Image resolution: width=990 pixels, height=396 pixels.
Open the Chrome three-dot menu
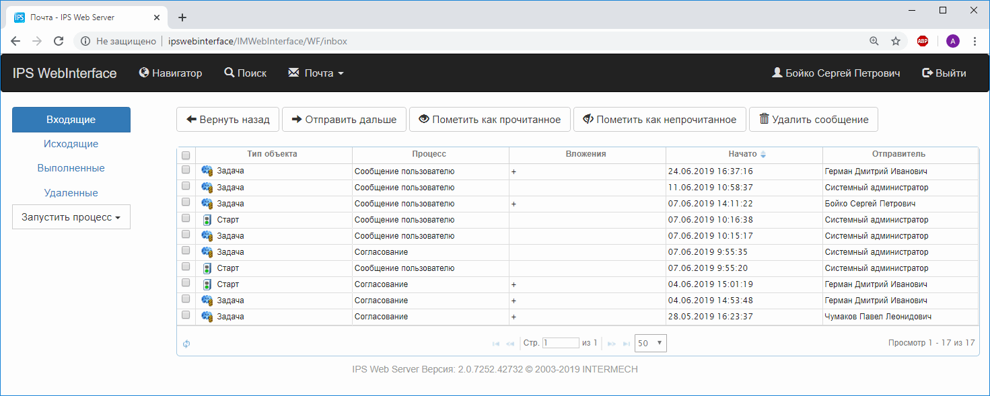[975, 41]
